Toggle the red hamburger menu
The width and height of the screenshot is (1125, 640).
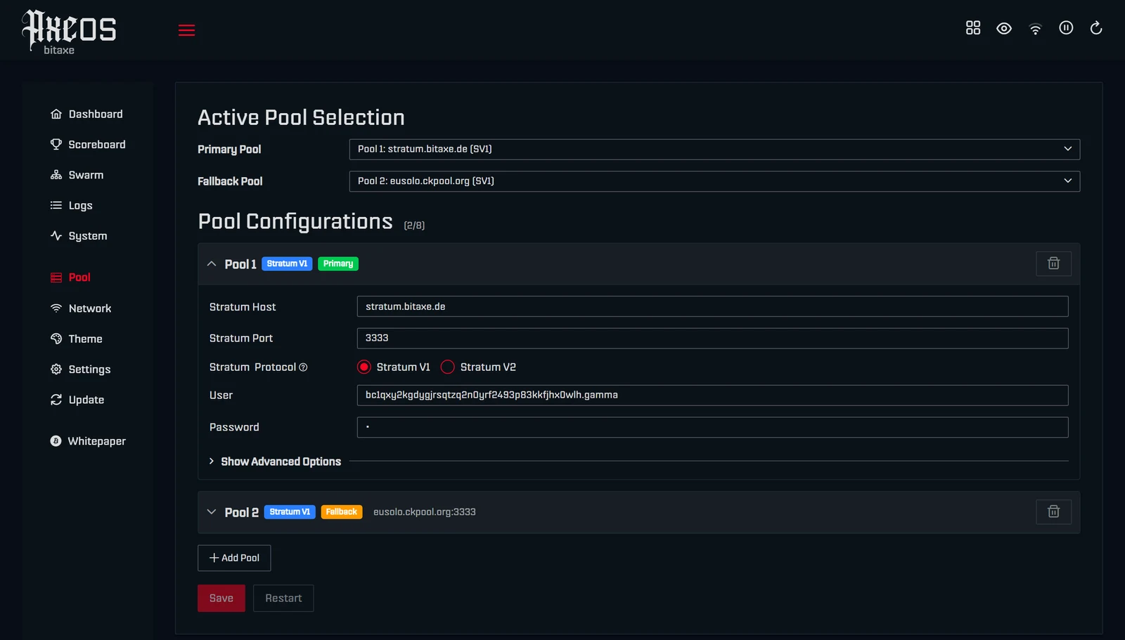pos(186,30)
